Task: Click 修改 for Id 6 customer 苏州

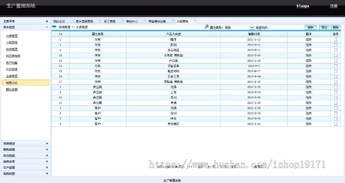Action: [x=309, y=113]
